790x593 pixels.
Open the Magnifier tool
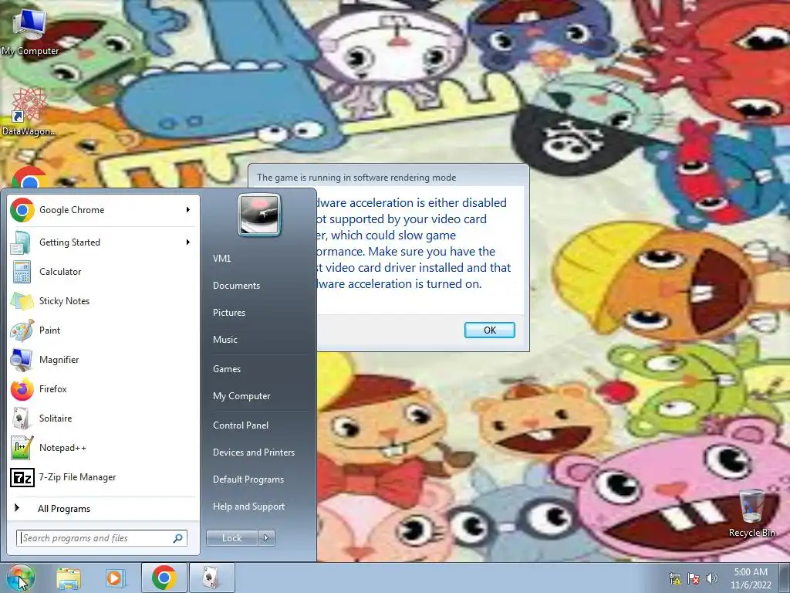(x=103, y=360)
